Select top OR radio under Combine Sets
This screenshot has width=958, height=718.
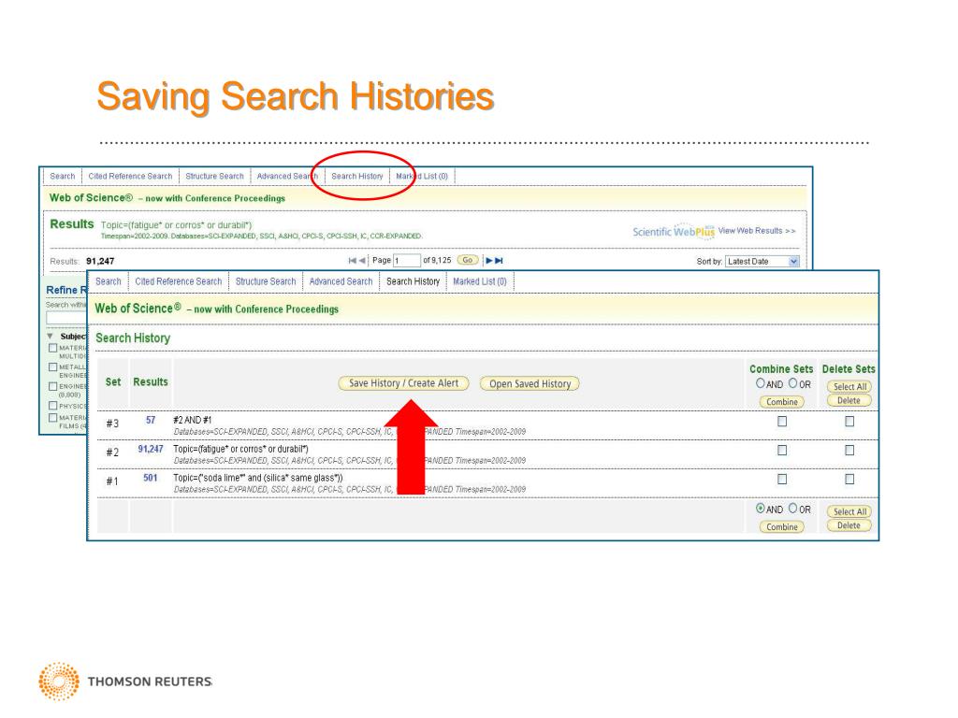pos(792,383)
